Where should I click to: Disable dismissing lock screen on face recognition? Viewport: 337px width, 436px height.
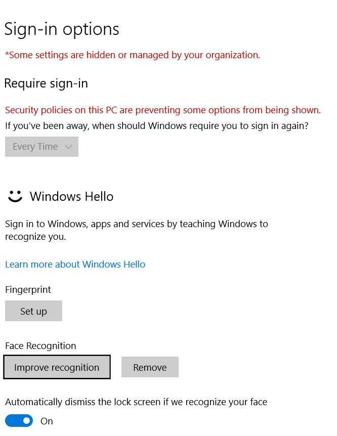click(19, 420)
